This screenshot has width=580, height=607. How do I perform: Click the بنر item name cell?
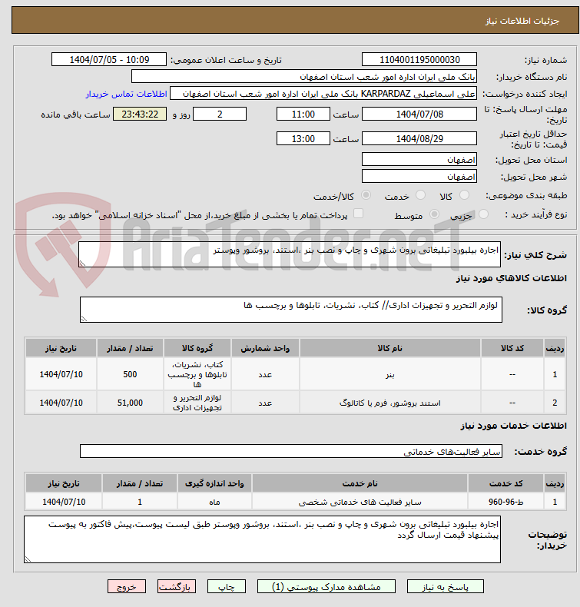pyautogui.click(x=390, y=374)
